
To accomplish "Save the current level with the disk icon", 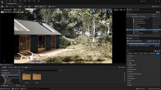I will point(2,6).
